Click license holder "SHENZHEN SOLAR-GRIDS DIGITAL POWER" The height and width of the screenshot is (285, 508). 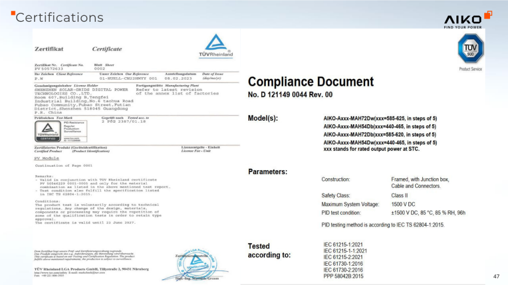[81, 90]
